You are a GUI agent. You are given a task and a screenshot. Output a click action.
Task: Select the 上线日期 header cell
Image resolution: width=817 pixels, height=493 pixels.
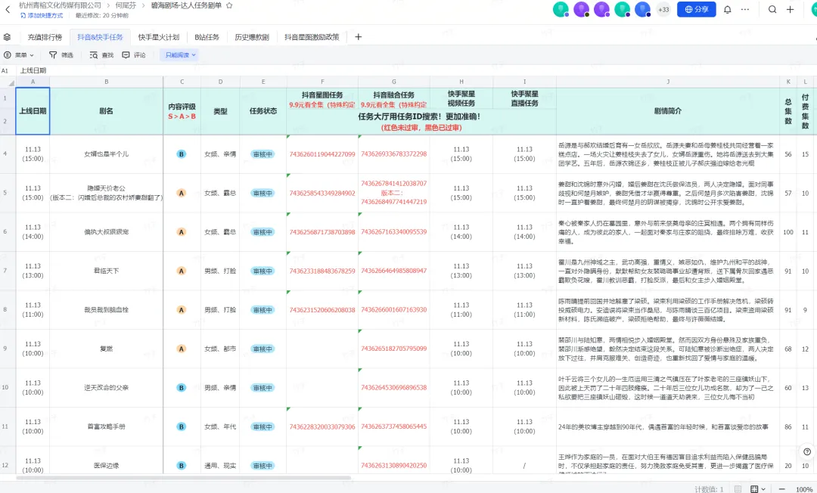tap(33, 111)
